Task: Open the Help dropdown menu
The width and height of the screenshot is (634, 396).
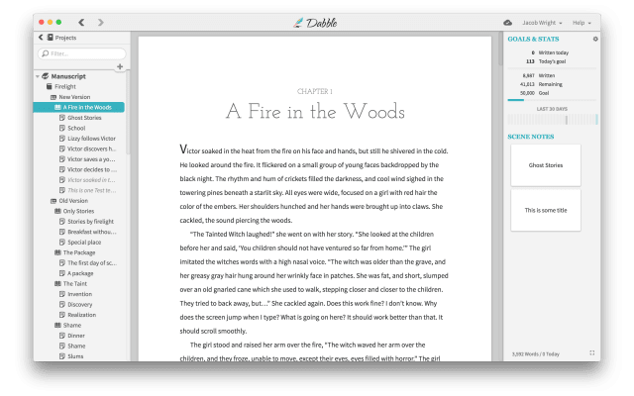Action: point(581,23)
